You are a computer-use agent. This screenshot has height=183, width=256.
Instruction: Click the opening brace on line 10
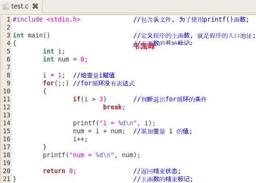pos(45,91)
